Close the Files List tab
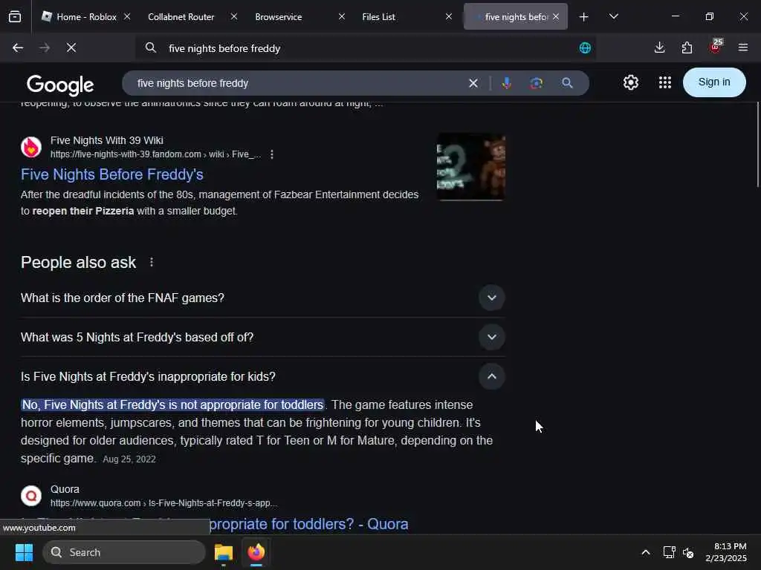The image size is (761, 570). click(x=449, y=16)
